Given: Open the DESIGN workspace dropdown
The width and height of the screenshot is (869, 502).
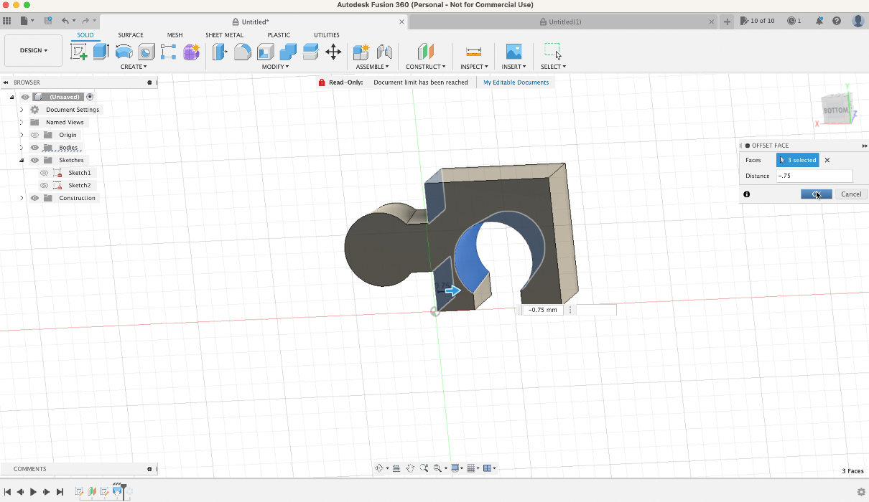Looking at the screenshot, I should [33, 50].
